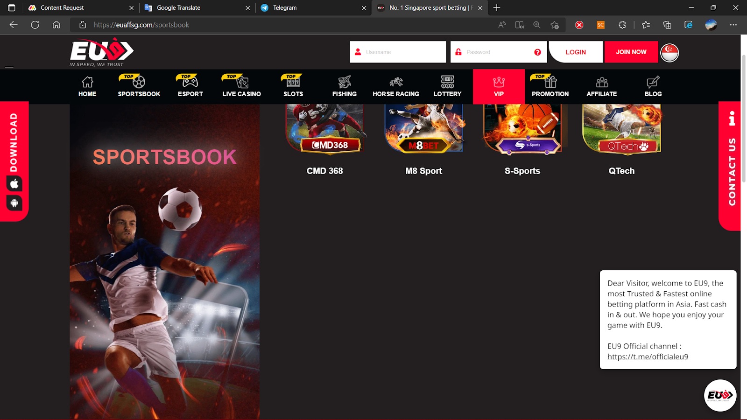Select the S-Sports provider thumbnail
Image resolution: width=747 pixels, height=420 pixels.
pos(523,129)
